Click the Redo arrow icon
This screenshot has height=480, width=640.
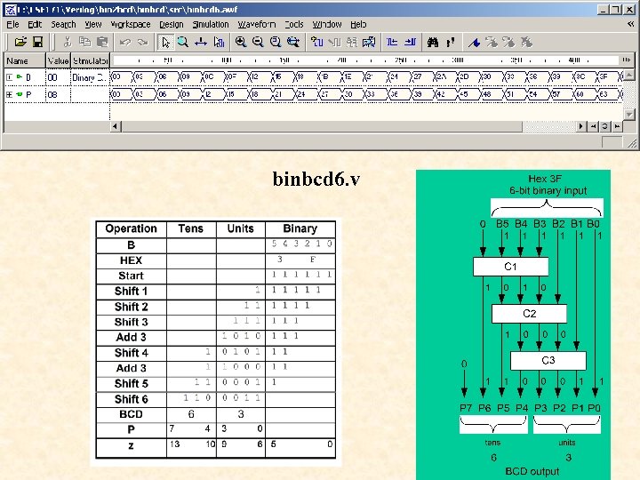142,42
